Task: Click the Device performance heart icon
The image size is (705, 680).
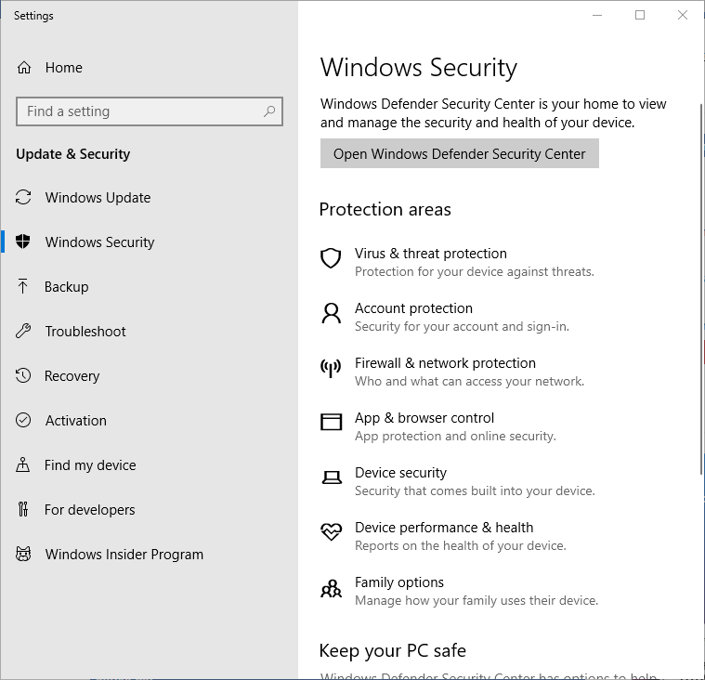Action: pyautogui.click(x=332, y=532)
